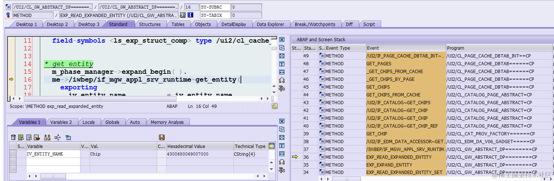Screen dimensions: 554x181
Task: Click the horizontal maximize icon beside the source editor
Action: pos(282,72)
